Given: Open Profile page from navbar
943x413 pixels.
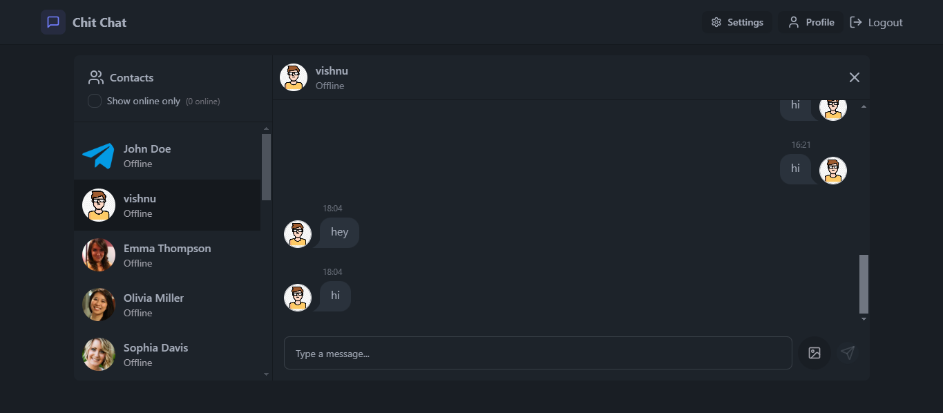Looking at the screenshot, I should [811, 22].
